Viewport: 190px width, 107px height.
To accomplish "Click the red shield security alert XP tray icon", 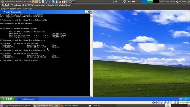I will coord(183,99).
